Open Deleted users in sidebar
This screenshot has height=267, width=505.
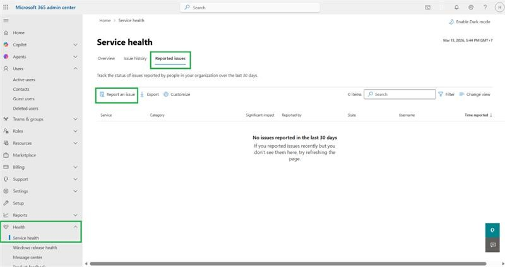tap(25, 109)
